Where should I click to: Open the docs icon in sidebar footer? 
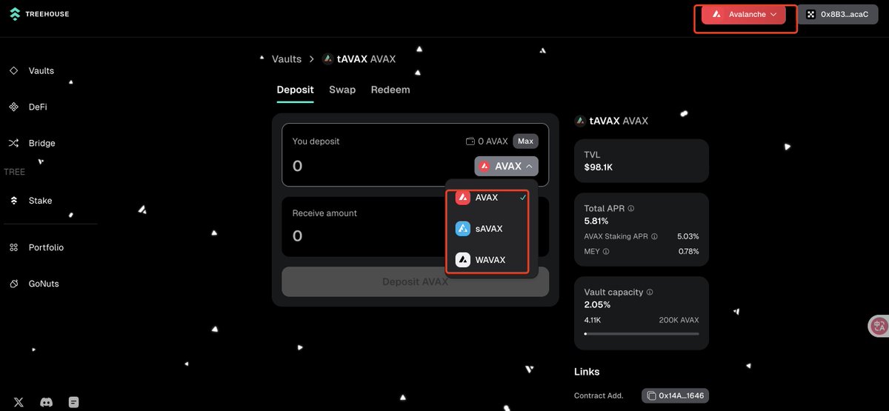(x=73, y=402)
